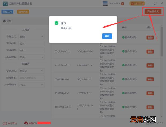The width and height of the screenshot is (166, 127).
Task: Click the original name 41s文件ob5.txt
Action: tap(62, 65)
